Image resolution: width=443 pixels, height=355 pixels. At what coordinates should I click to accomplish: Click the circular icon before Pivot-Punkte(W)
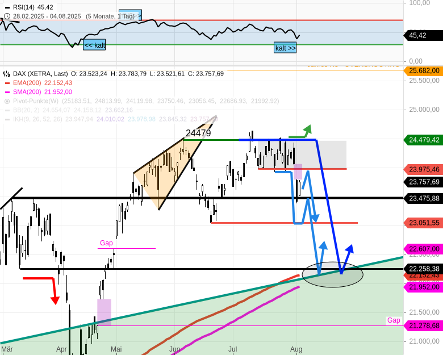click(x=7, y=101)
